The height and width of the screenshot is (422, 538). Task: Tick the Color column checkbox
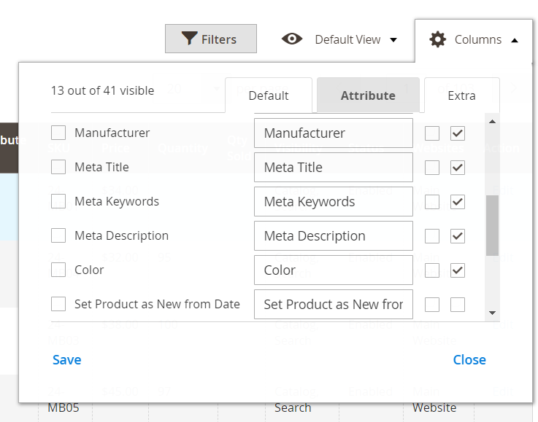tap(58, 270)
